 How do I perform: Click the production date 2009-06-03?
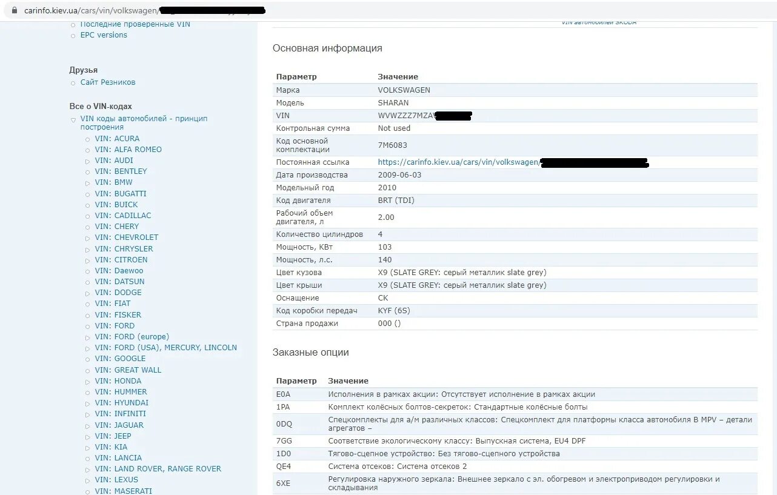399,175
